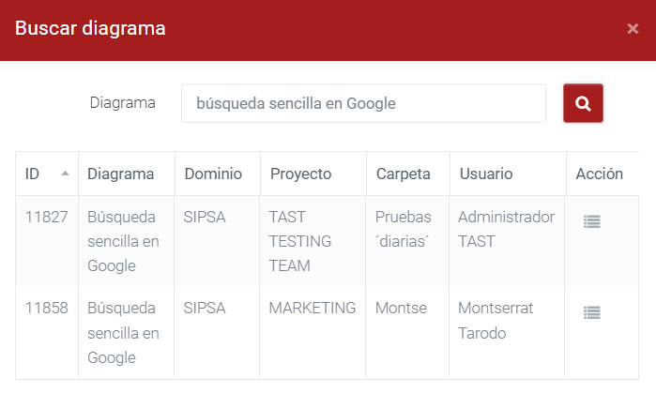
Task: Click Administrador TAST user cell
Action: (x=506, y=229)
